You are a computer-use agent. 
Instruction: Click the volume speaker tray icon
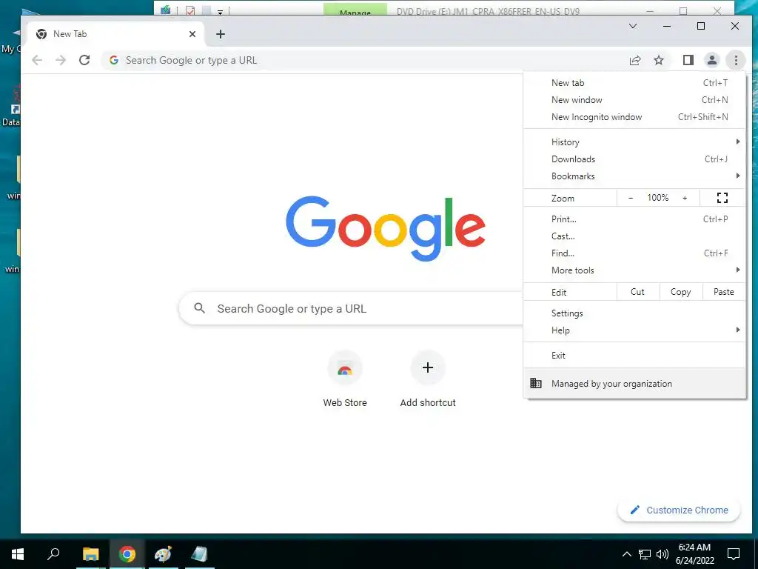pyautogui.click(x=663, y=554)
